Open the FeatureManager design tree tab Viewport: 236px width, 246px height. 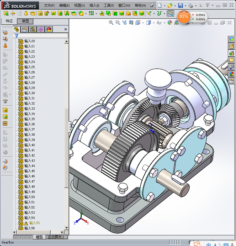pos(16,29)
